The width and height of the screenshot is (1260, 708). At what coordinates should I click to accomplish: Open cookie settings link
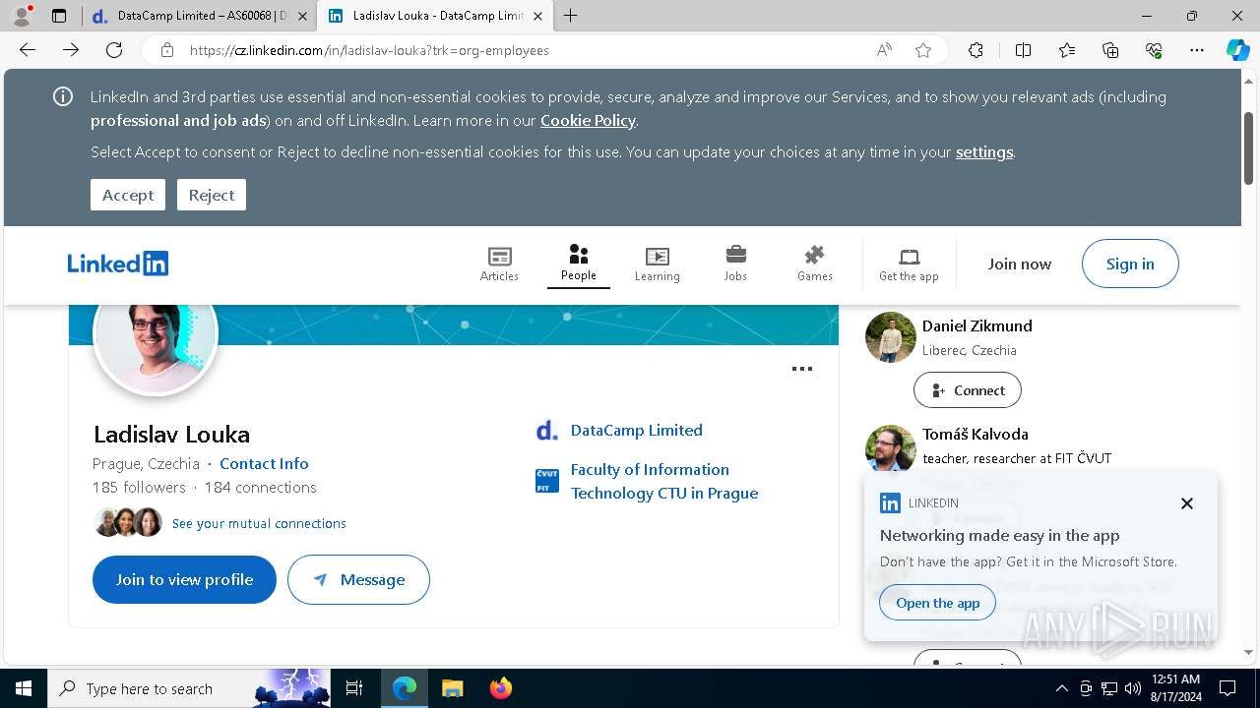984,151
